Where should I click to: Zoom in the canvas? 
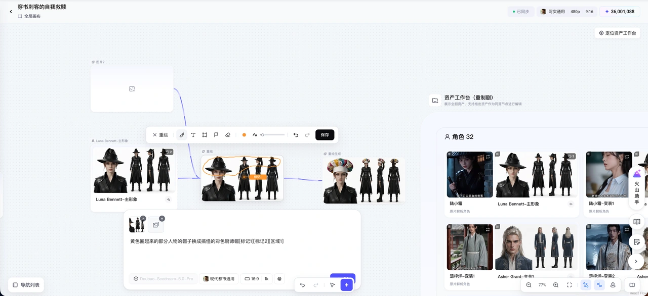[556, 285]
